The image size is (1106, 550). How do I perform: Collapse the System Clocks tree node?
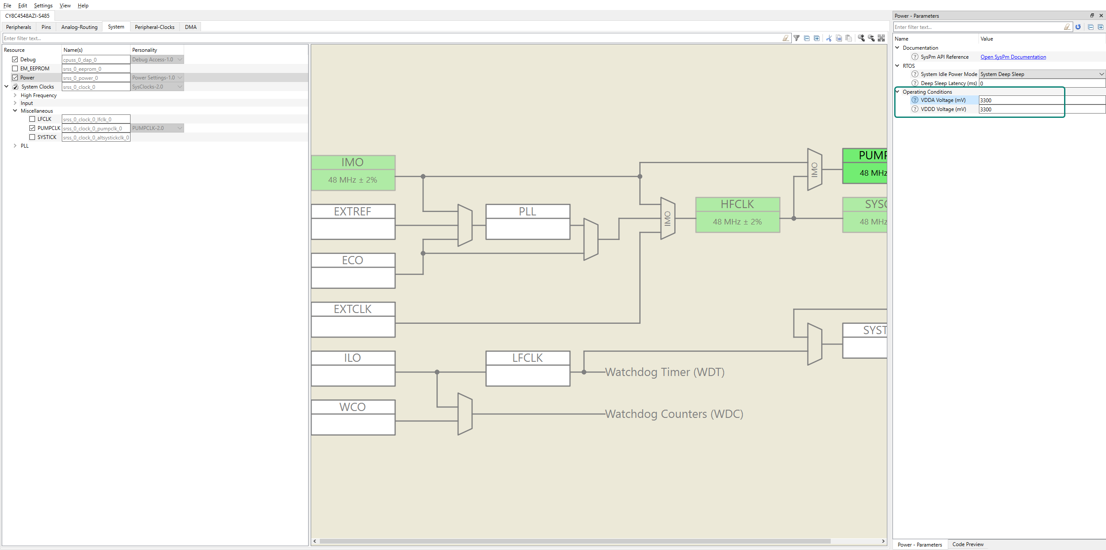coord(6,87)
